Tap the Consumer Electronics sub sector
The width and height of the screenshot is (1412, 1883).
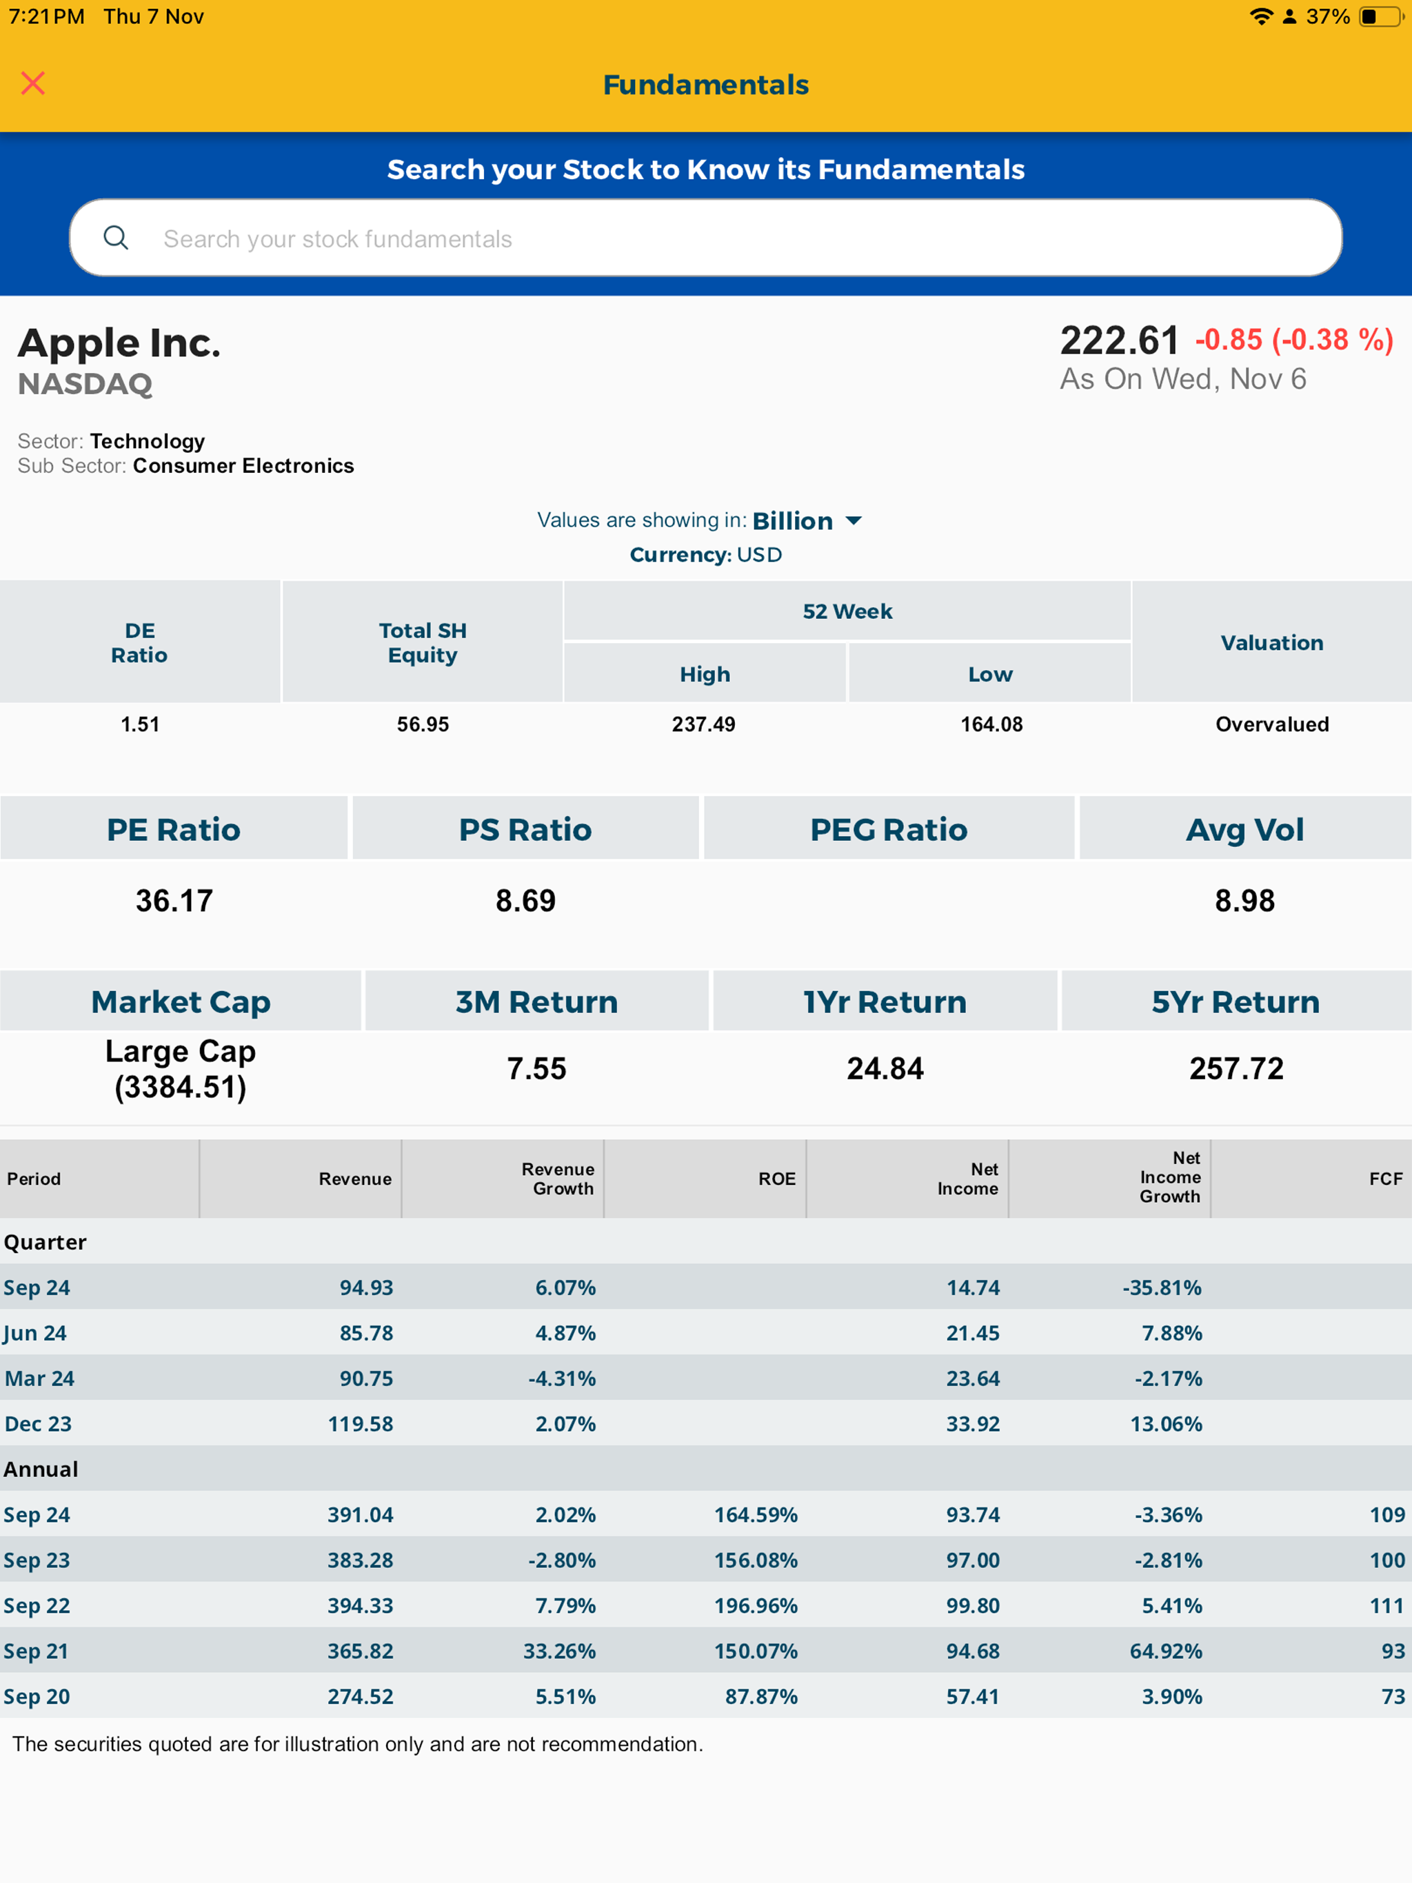(x=243, y=466)
